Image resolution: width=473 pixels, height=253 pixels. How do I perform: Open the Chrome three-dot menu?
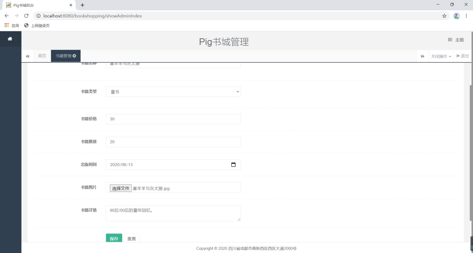(x=466, y=16)
